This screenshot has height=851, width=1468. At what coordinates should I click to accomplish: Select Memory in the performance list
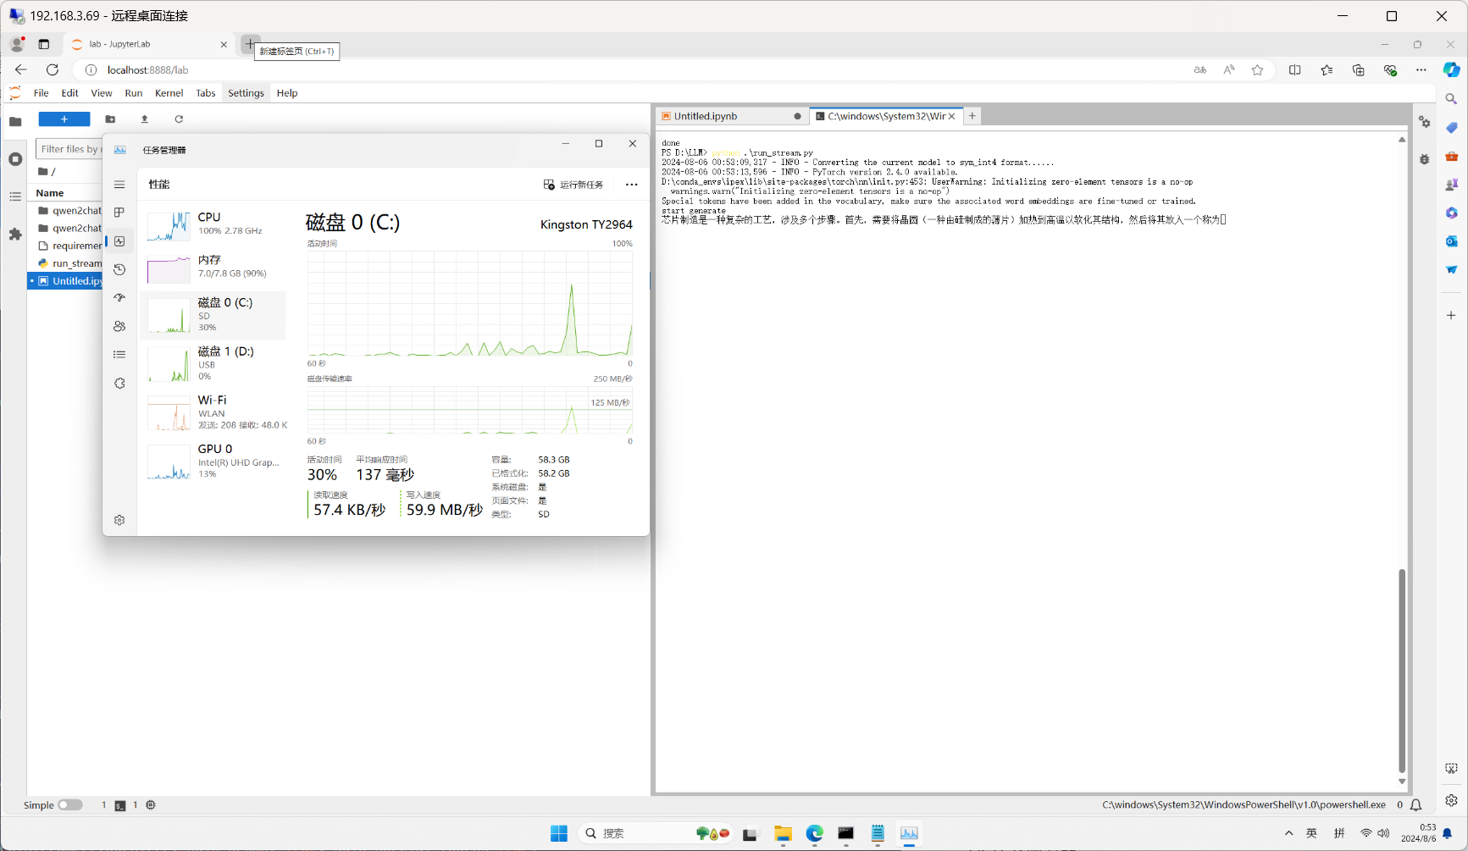pos(213,267)
